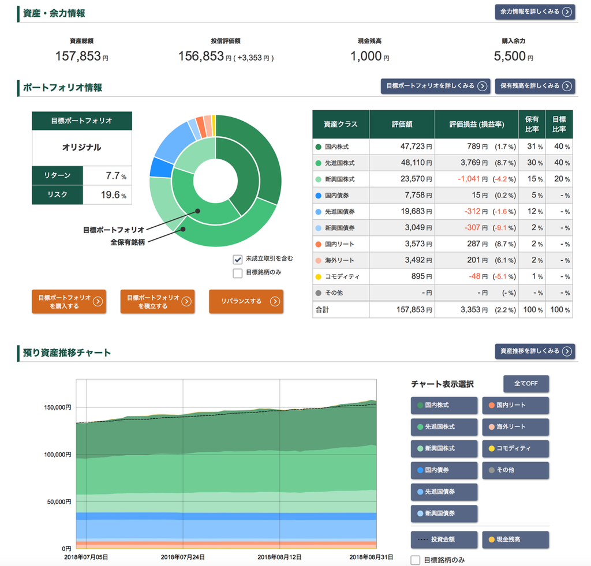591x566 pixels.
Task: Click arrow icon on 目標ポートフォリオを積立する button
Action: pyautogui.click(x=186, y=302)
